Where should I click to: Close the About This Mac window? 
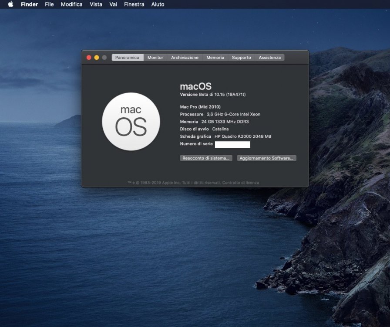[89, 58]
